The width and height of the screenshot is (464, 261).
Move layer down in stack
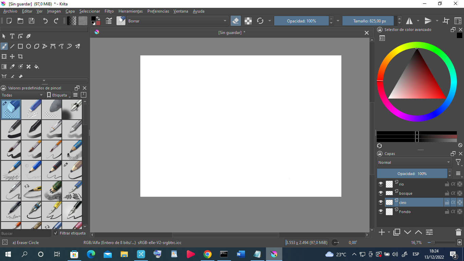tap(408, 232)
